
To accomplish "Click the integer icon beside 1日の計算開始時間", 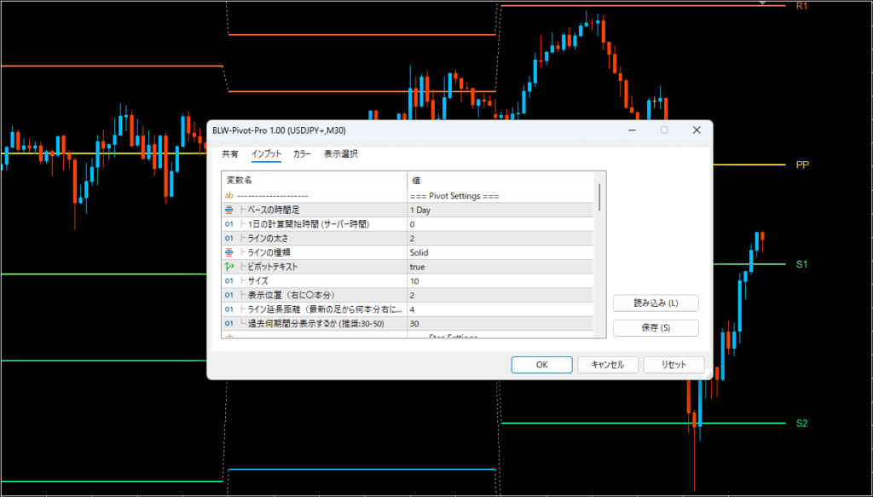I will pyautogui.click(x=228, y=224).
